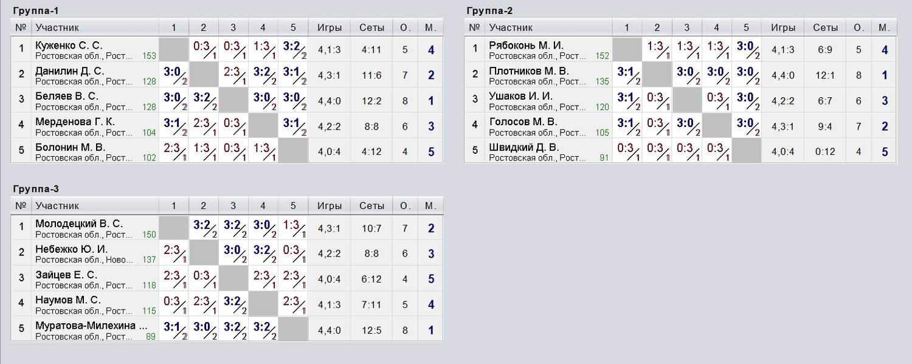Click the Игры column header in Группа-3
Image resolution: width=912 pixels, height=364 pixels.
tap(330, 206)
